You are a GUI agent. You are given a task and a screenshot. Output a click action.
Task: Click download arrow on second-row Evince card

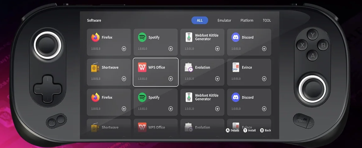264,79
